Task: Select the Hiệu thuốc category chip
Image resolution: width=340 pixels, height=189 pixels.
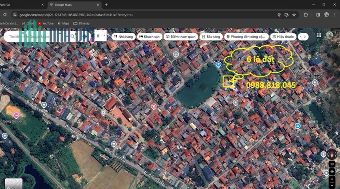Action: pos(283,37)
